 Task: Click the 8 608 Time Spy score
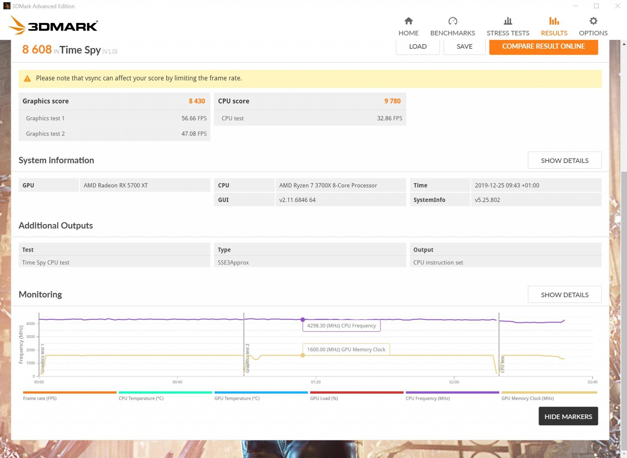click(x=37, y=50)
